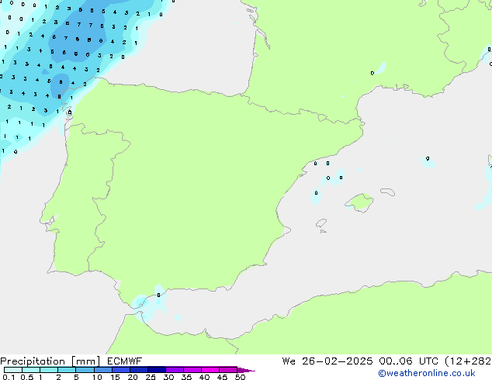Select the 'Precipitation [mm]' title text
The image size is (492, 380).
click(50, 361)
